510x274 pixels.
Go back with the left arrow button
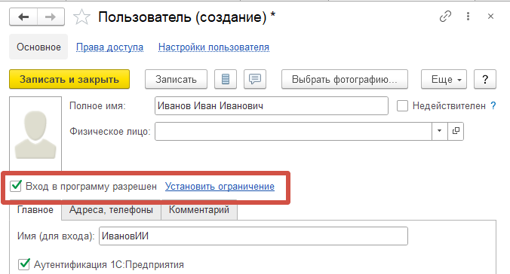(x=23, y=17)
